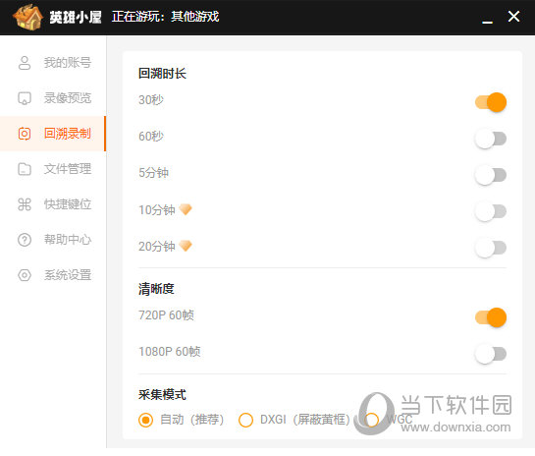
Task: Open the 系统设置 sidebar tab
Action: pos(53,275)
